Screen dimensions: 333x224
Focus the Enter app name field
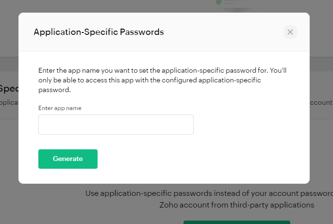point(116,125)
